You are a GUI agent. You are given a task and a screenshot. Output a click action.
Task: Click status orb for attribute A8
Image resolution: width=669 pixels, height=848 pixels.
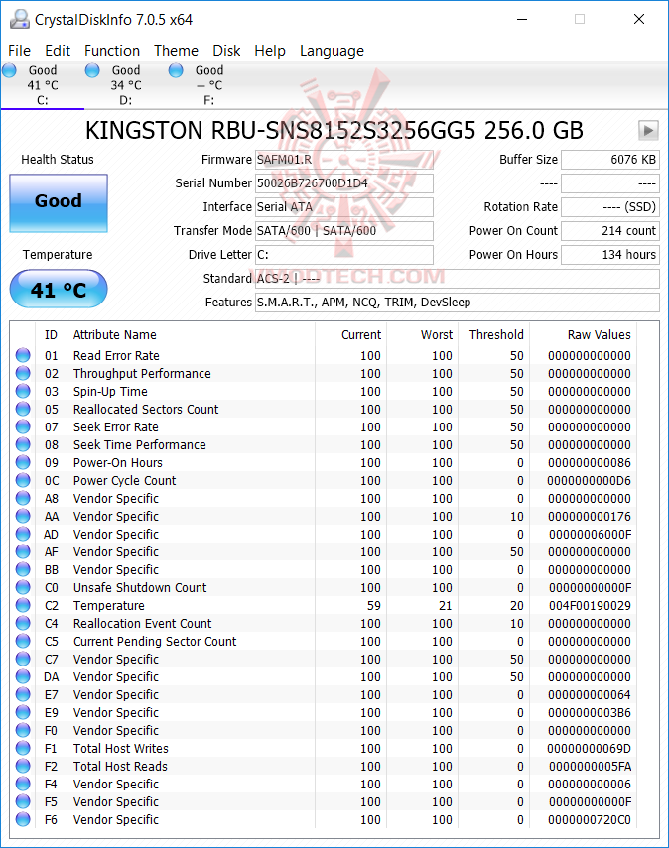click(x=23, y=498)
